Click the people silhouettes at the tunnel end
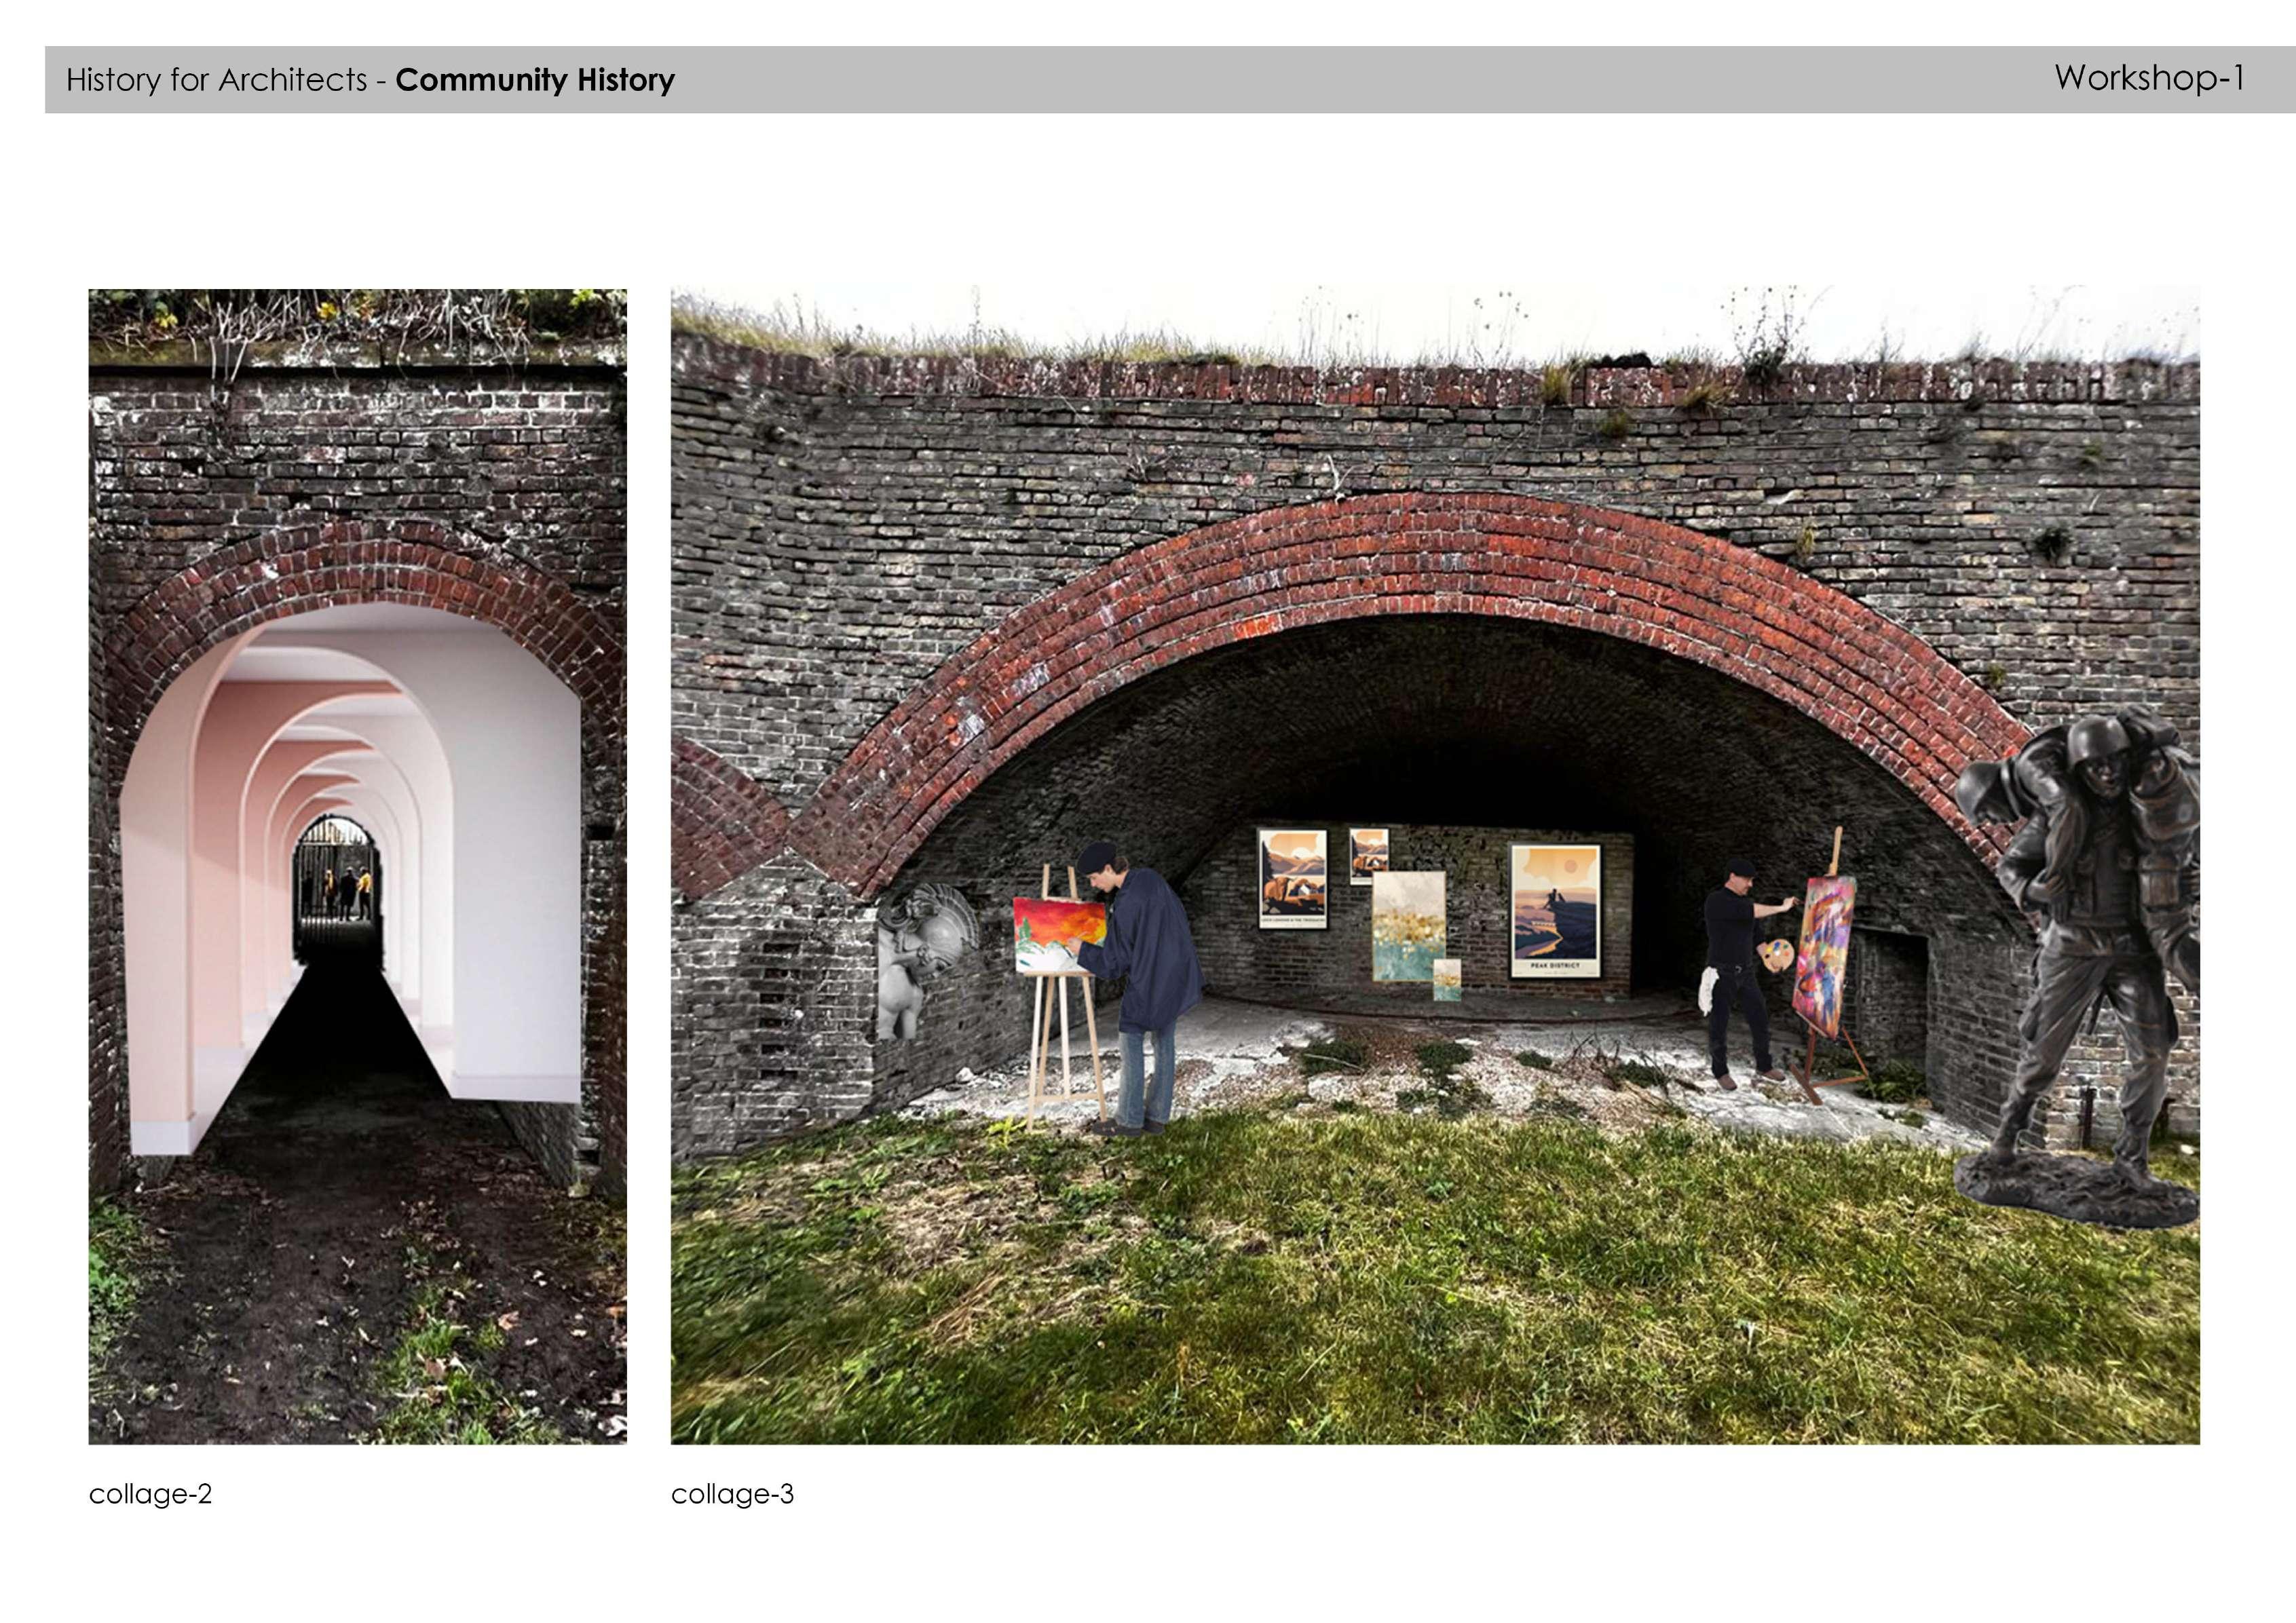Viewport: 2296px width, 1623px height. point(346,892)
